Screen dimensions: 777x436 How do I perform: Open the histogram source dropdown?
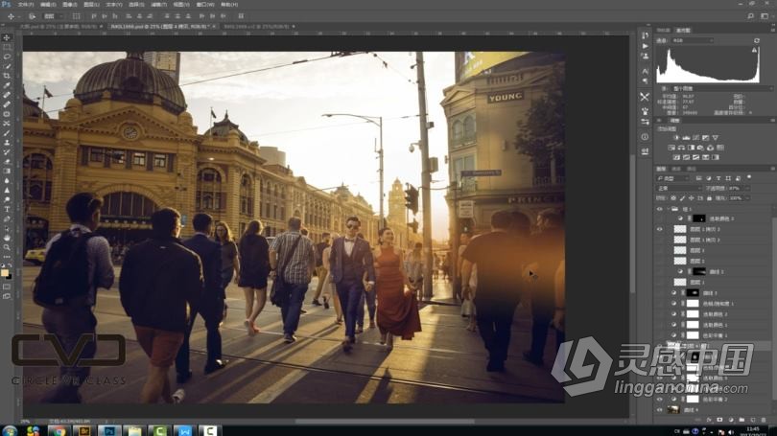721,88
